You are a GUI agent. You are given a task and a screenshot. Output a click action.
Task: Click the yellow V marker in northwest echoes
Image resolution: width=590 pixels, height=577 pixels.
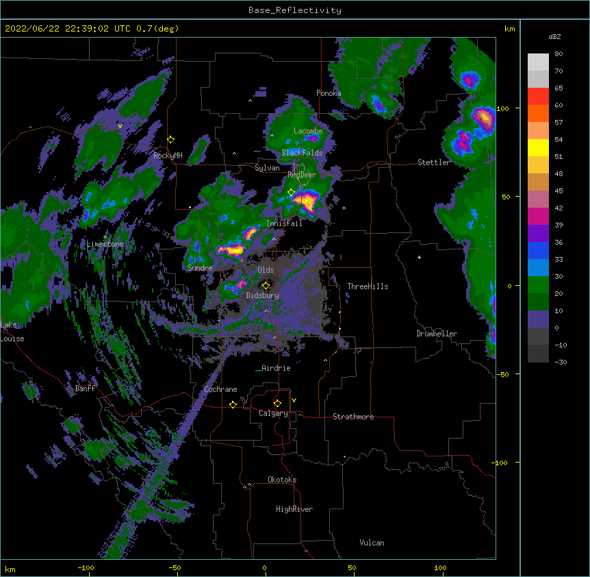120,126
